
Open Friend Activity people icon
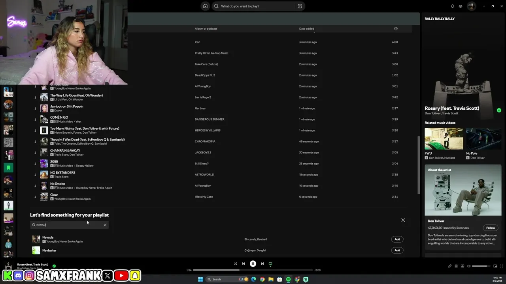click(461, 6)
